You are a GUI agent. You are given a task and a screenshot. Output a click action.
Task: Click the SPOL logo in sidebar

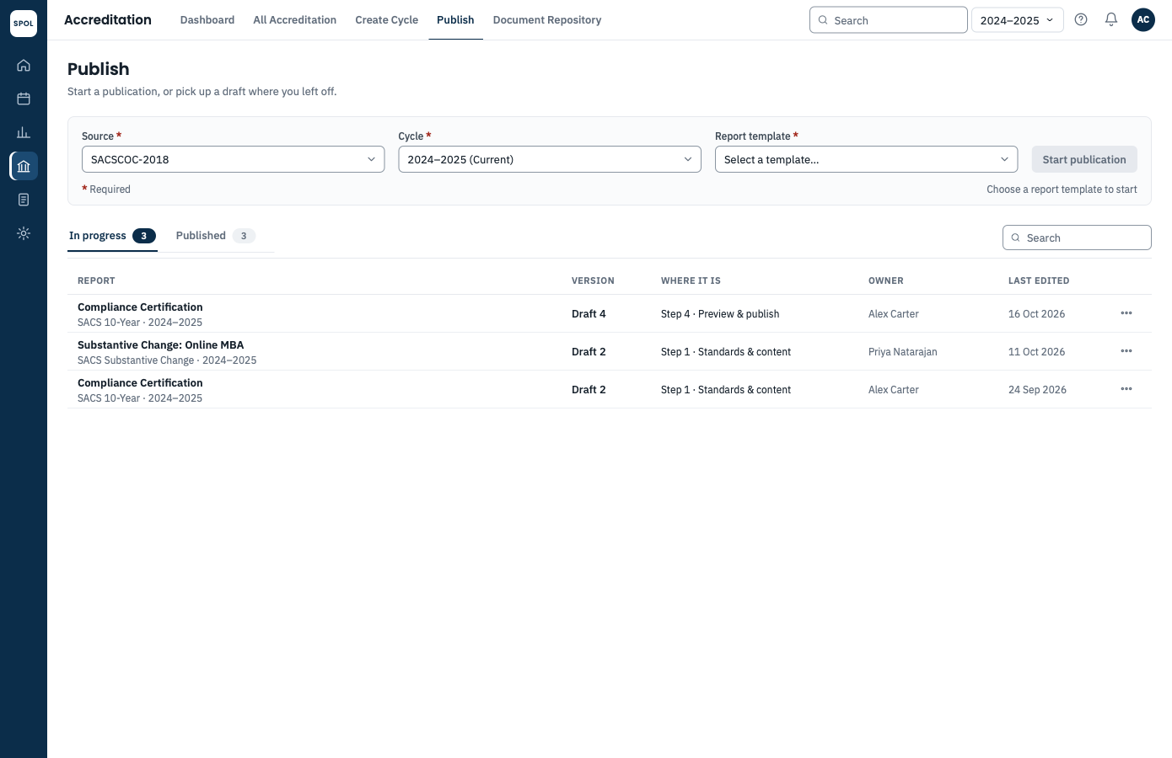[x=24, y=24]
